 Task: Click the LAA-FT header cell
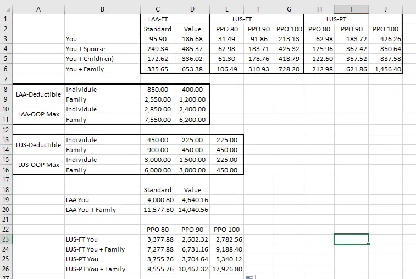157,19
